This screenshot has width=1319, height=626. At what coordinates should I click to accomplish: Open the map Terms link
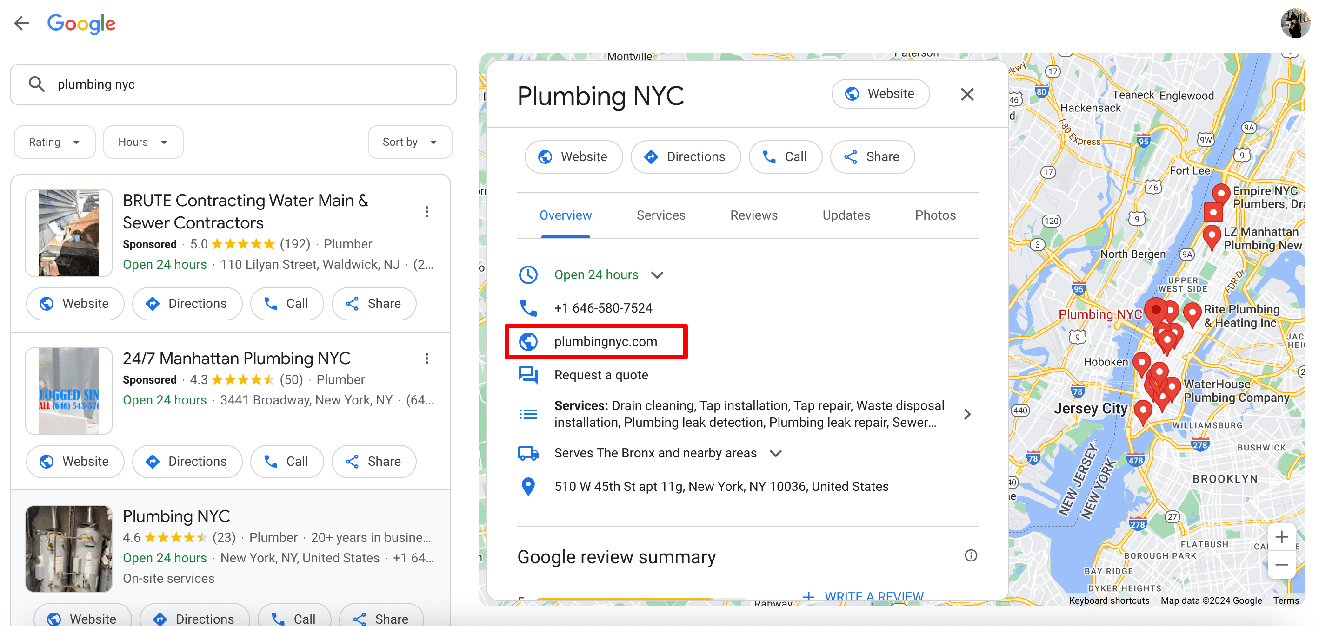coord(1286,600)
